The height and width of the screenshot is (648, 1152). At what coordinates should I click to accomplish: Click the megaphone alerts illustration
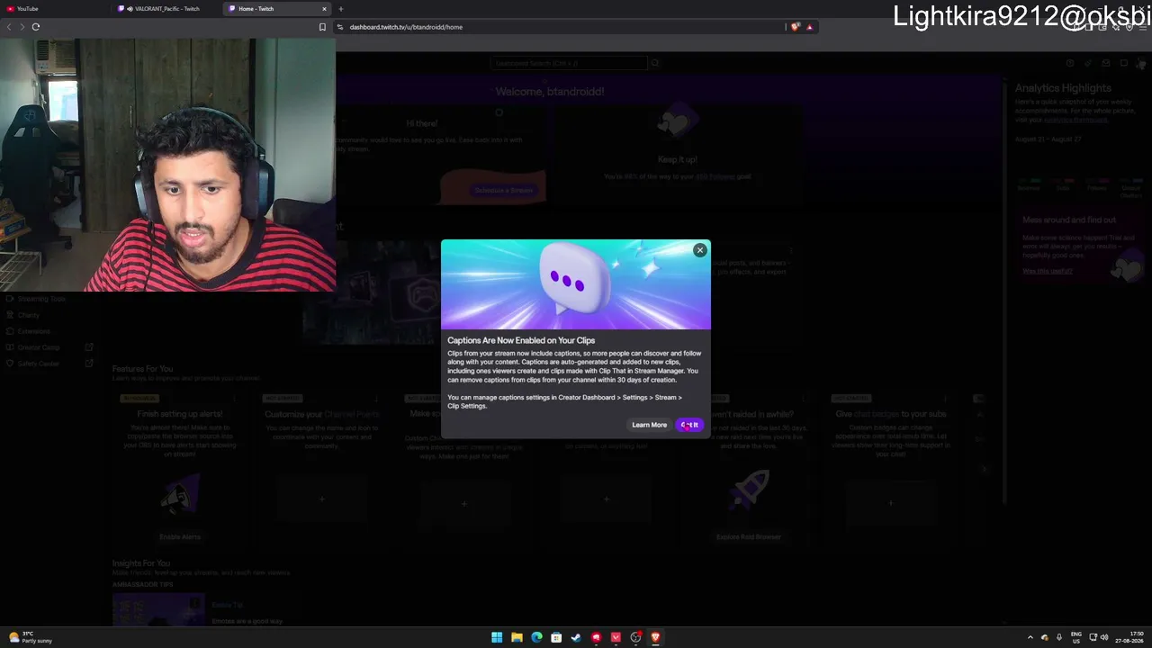tap(179, 493)
